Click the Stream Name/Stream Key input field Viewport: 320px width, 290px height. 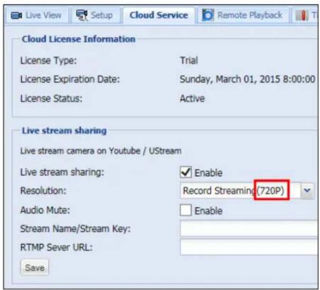(249, 228)
